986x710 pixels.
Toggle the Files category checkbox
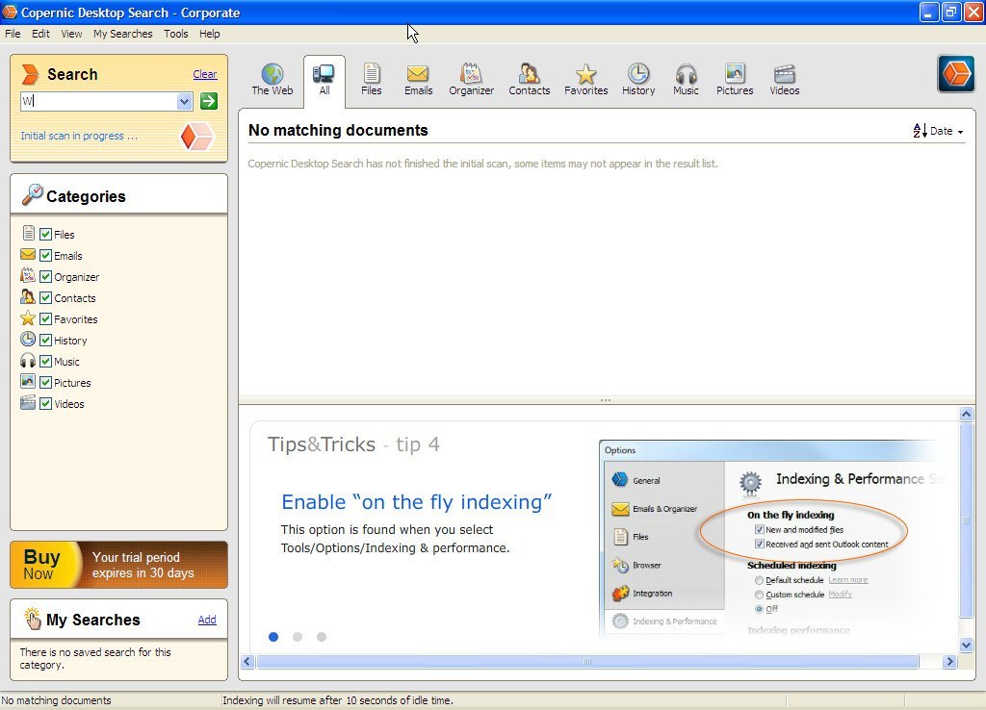[46, 234]
